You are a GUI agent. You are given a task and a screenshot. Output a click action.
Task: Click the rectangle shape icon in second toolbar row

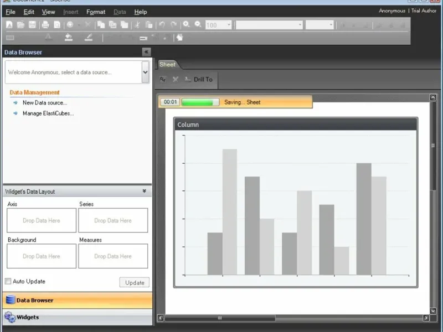point(10,38)
